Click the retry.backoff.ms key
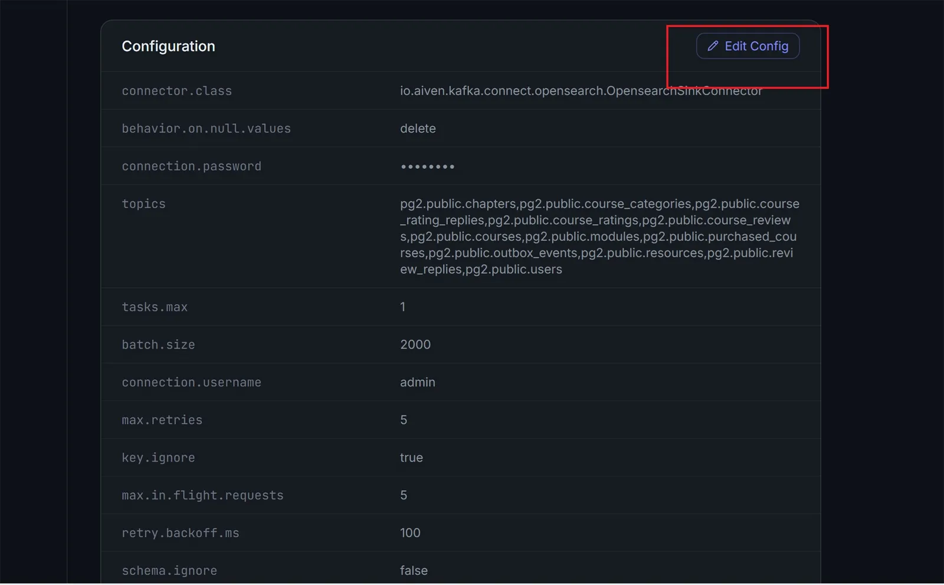The image size is (944, 585). (180, 534)
